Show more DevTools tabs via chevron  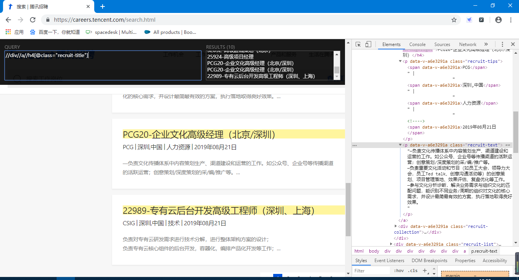[x=486, y=45]
